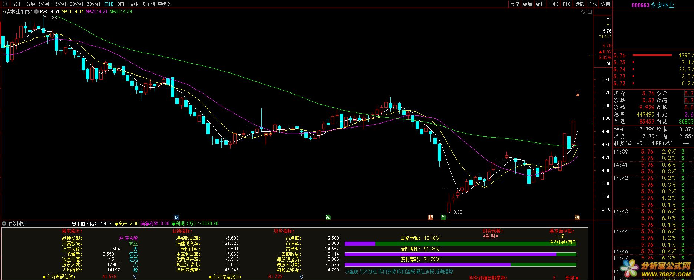Click the 重警 financial warning label
Screen dimensions: 694x280
490,236
